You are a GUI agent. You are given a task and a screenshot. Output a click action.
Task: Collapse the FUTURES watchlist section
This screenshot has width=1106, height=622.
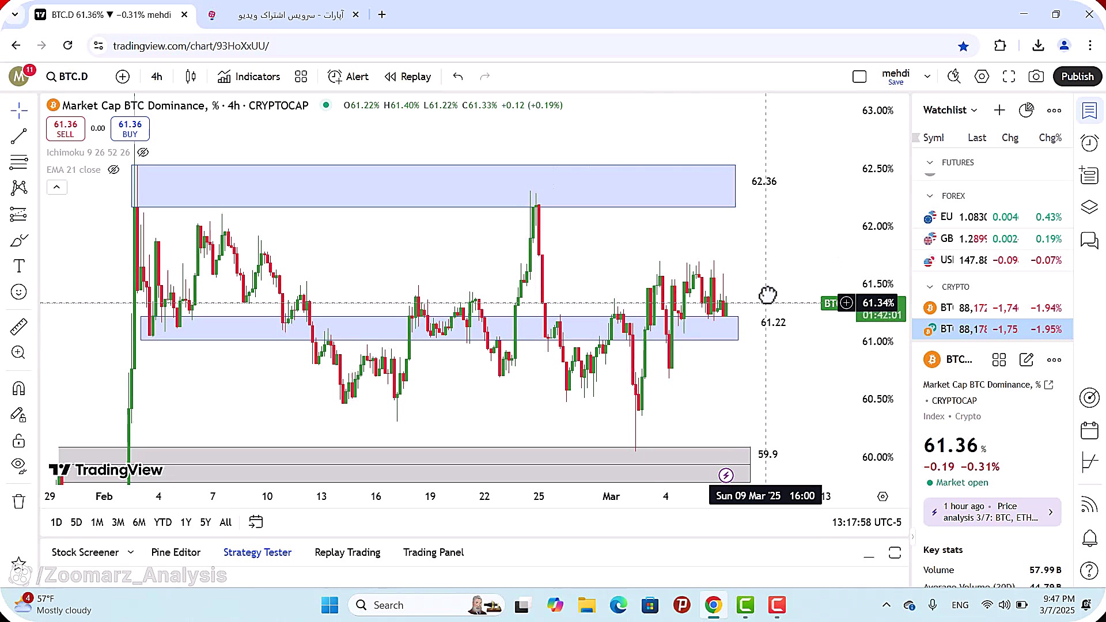(930, 162)
